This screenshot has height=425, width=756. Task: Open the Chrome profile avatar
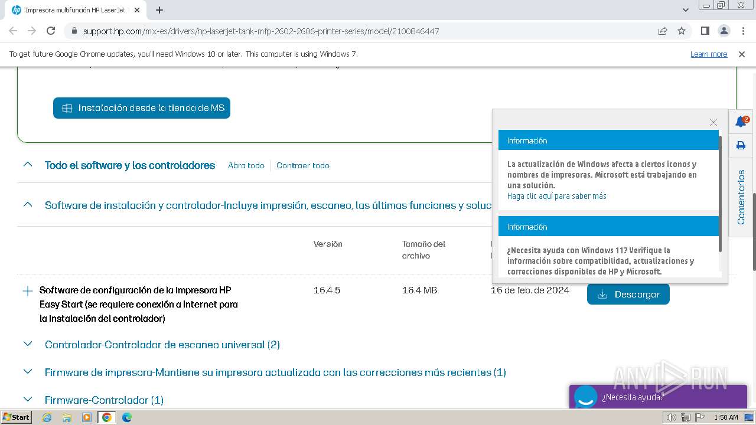click(x=724, y=31)
